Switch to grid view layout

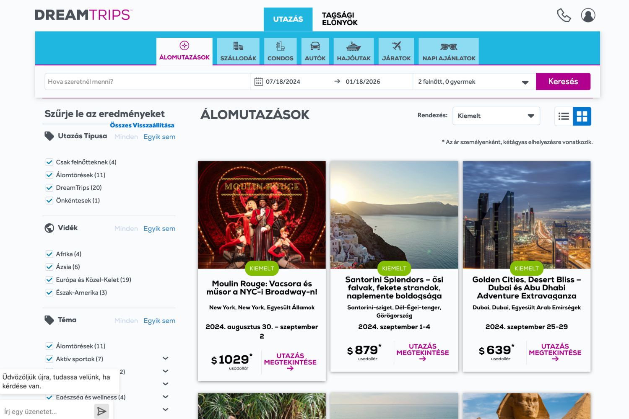coord(582,116)
